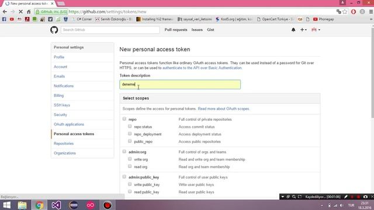
Task: Open the YouTube bookmark icon
Action: (x=12, y=19)
